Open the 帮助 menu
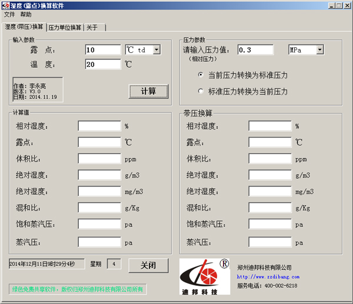This screenshot has width=353, height=304. 26,14
